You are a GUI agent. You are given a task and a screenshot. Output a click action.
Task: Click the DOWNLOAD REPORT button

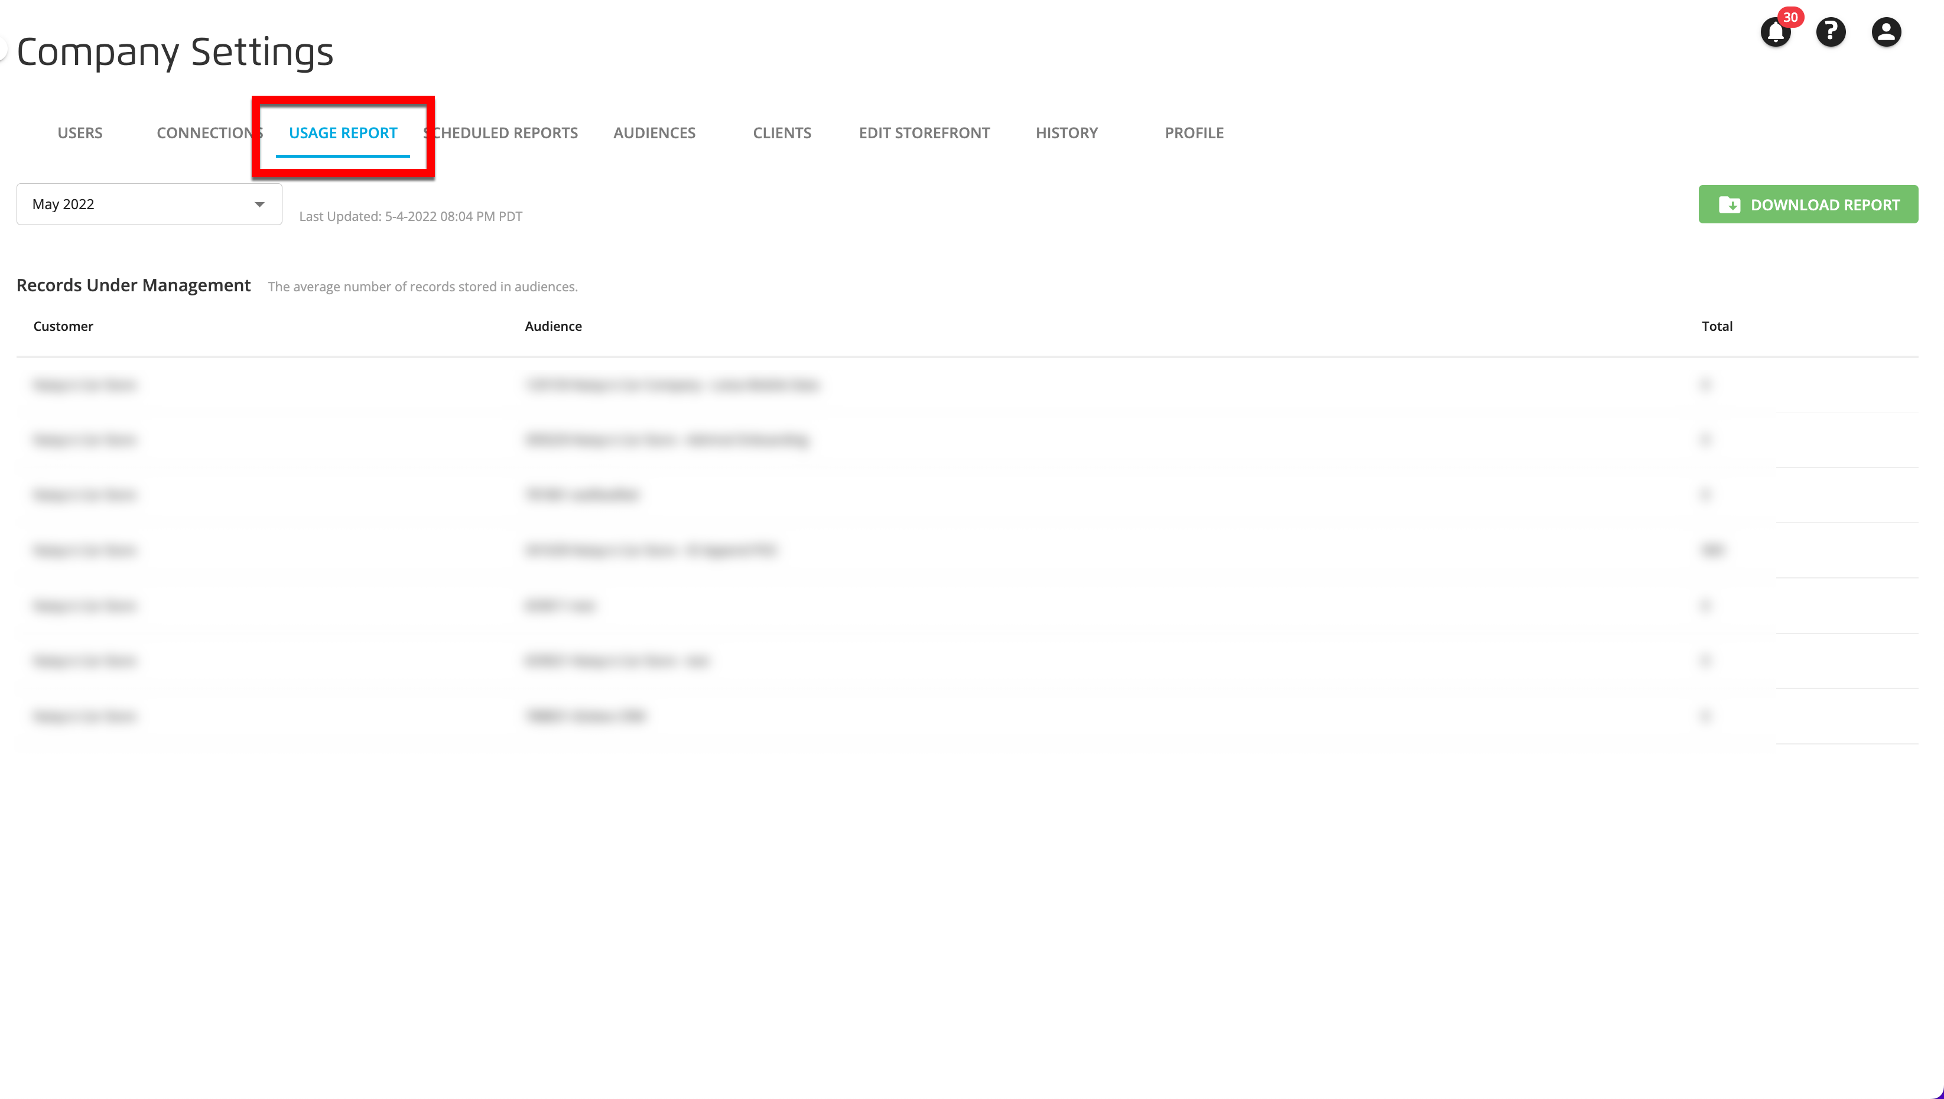[1808, 204]
